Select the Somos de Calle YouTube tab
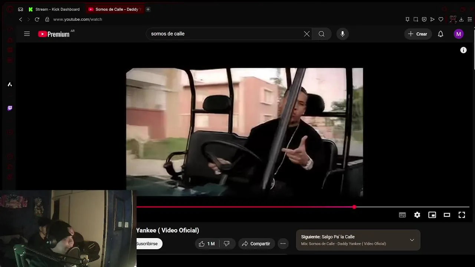The image size is (475, 267). tap(114, 9)
